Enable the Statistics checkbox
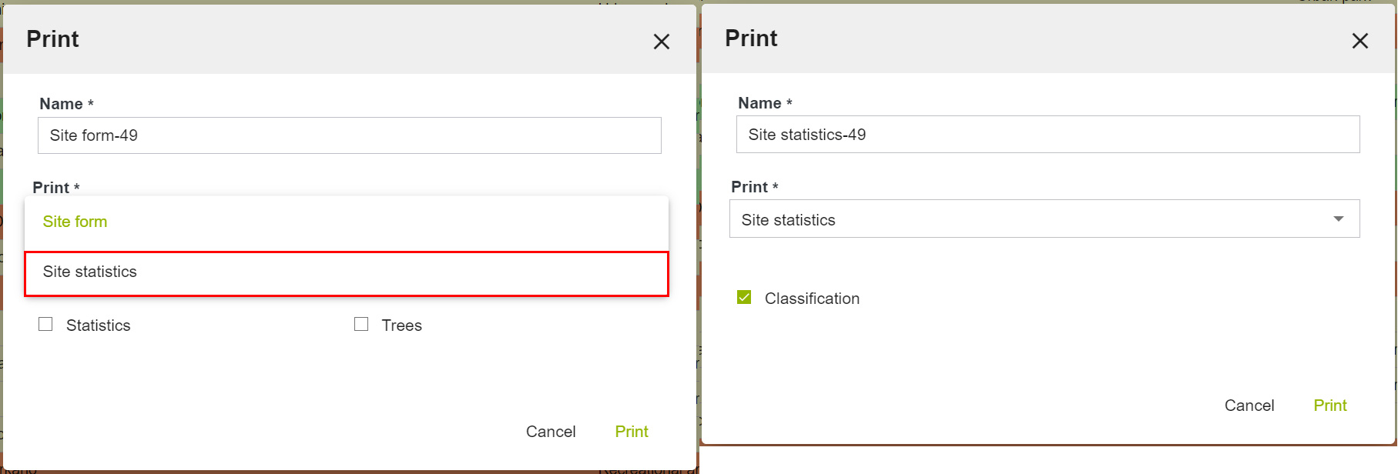Screen dimensions: 1398x474 pyautogui.click(x=46, y=325)
